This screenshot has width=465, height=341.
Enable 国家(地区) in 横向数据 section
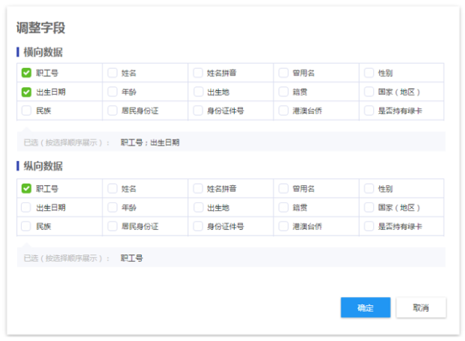pyautogui.click(x=369, y=93)
